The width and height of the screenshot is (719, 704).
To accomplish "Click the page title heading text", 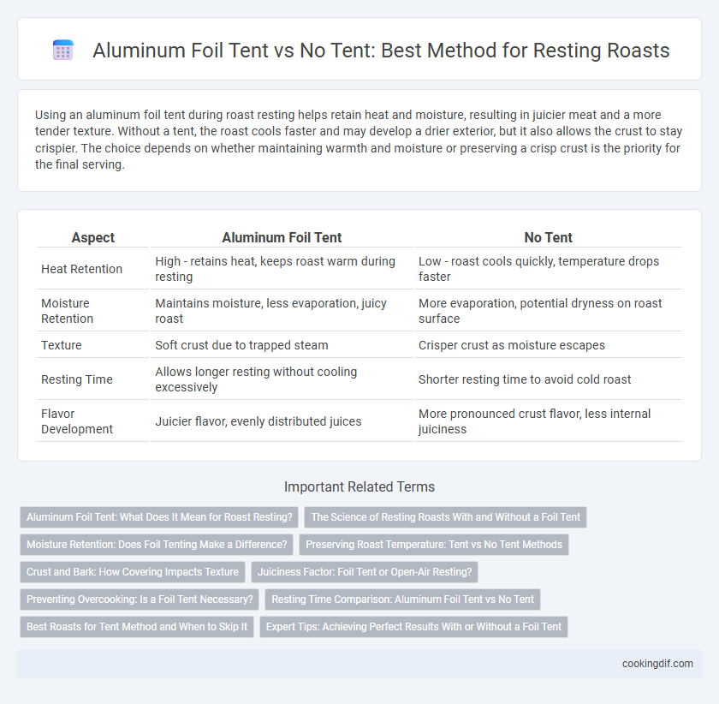I will coord(381,50).
